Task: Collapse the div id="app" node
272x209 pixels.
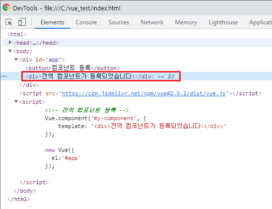Action: tap(16, 60)
